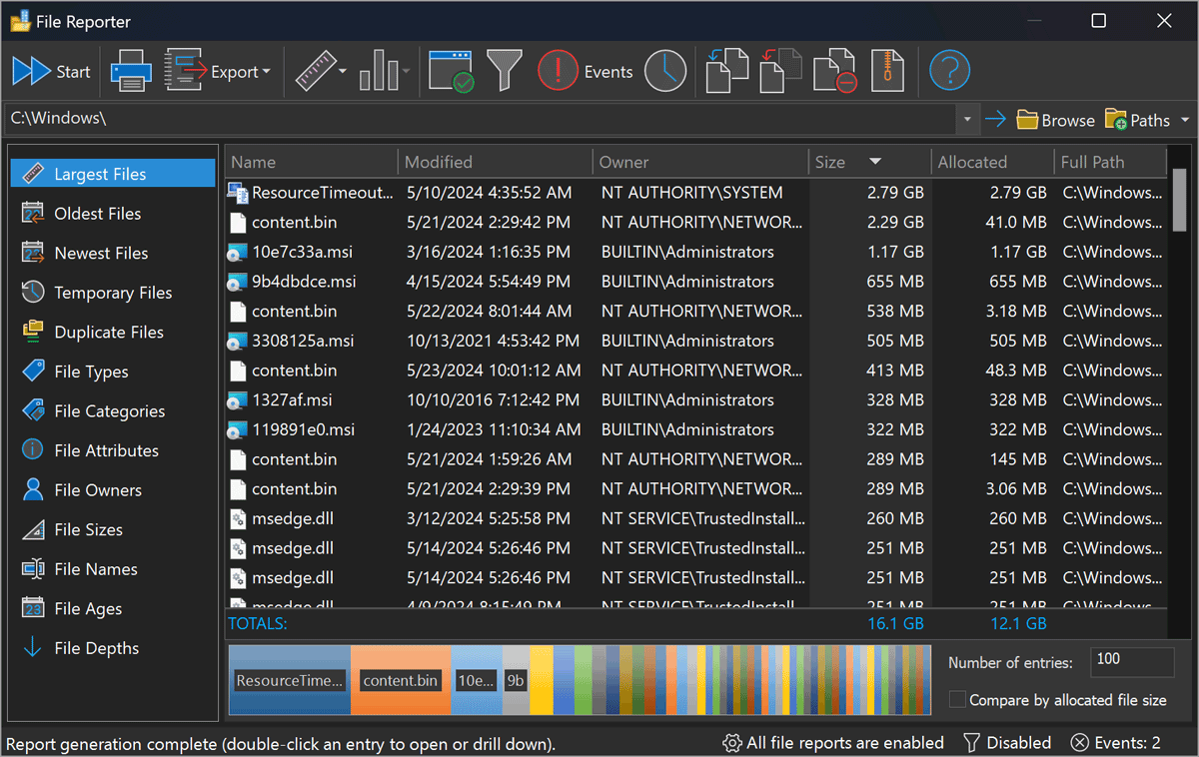
Task: Click the printer icon in toolbar
Action: point(131,71)
